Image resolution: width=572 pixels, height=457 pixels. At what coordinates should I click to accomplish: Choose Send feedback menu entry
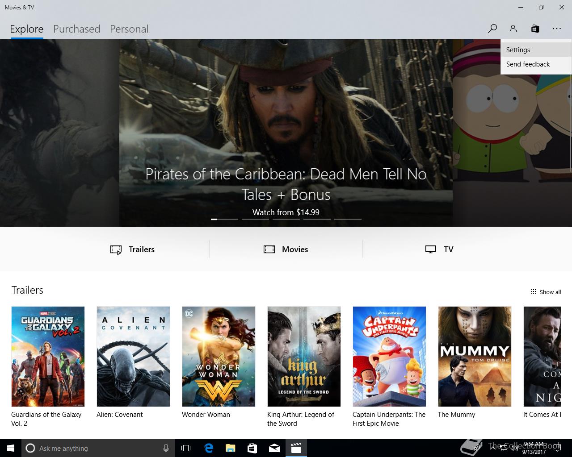[x=536, y=64]
